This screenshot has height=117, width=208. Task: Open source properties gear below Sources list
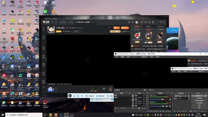click(139, 108)
